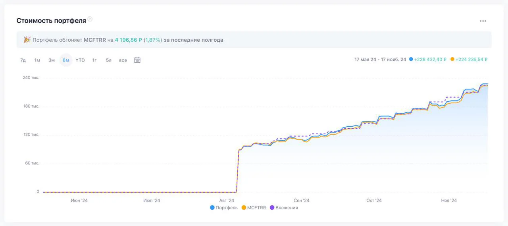The image size is (508, 226).
Task: Toggle the Портфель series in legend
Action: (224, 208)
